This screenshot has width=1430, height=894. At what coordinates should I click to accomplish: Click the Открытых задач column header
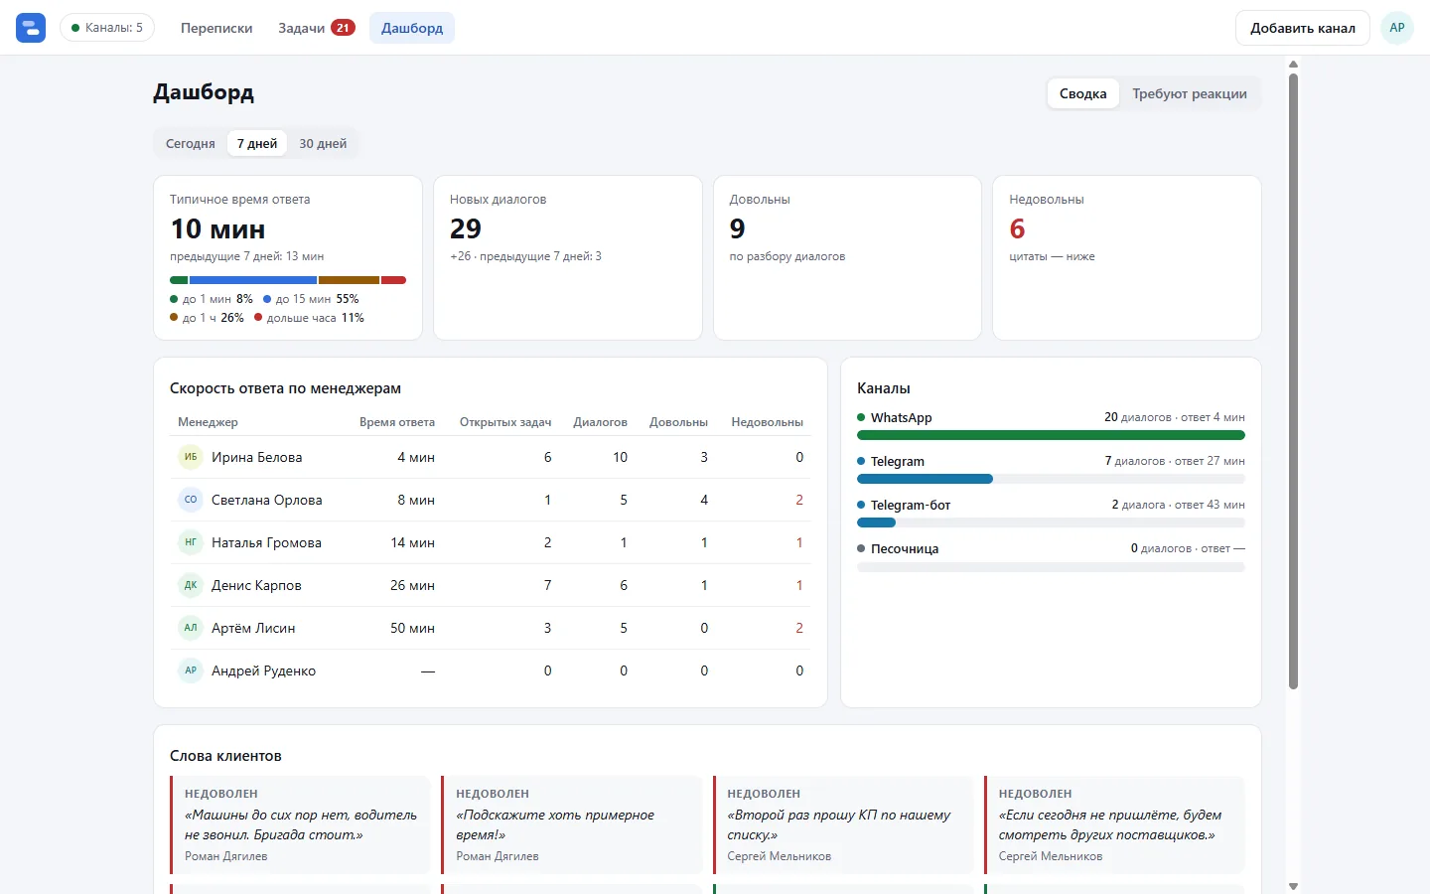(505, 422)
